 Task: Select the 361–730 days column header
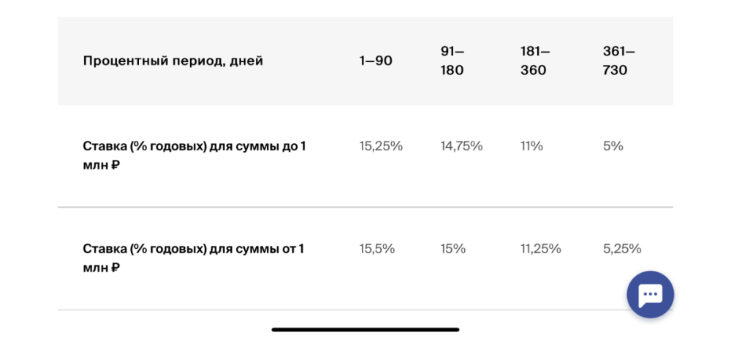click(x=618, y=61)
